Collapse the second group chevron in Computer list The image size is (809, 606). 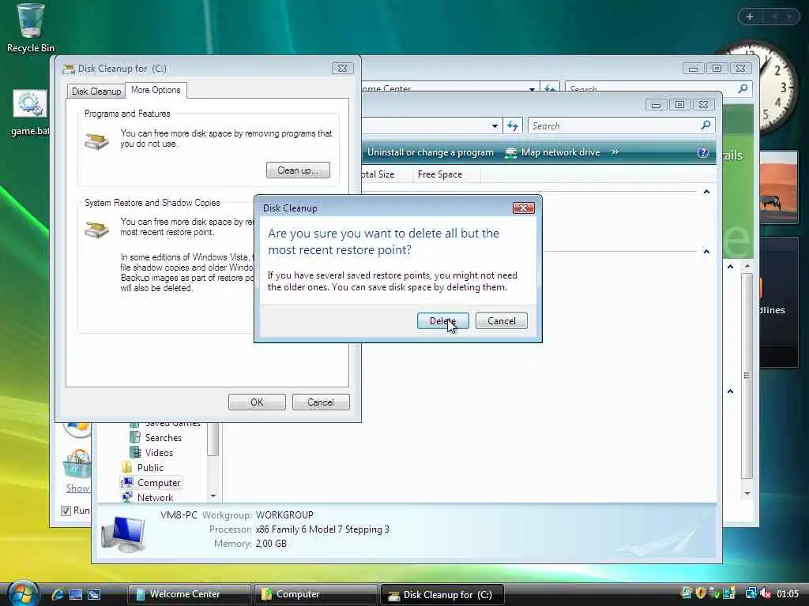706,252
